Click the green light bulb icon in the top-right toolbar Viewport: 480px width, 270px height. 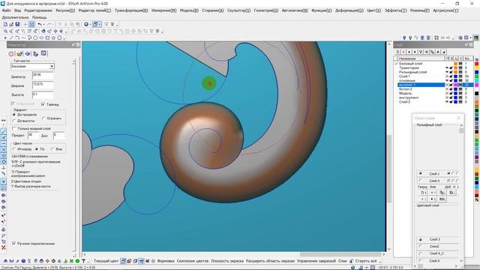410,37
